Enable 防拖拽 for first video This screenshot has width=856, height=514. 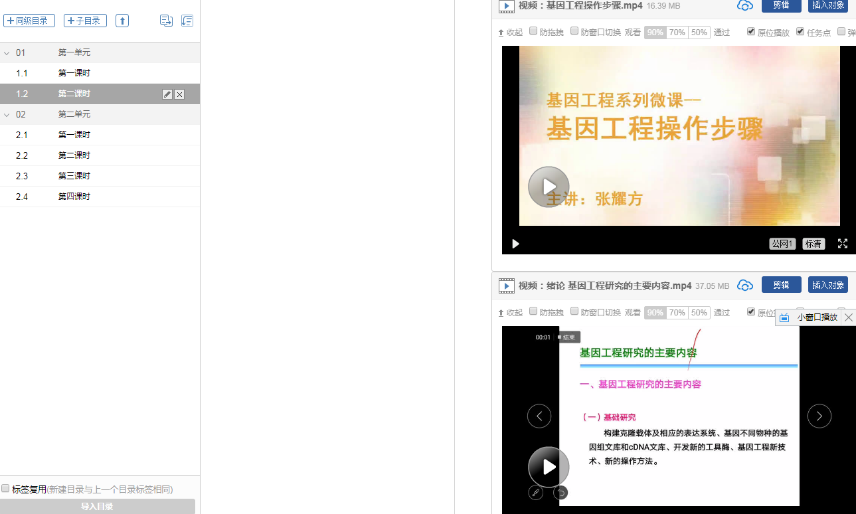[533, 31]
